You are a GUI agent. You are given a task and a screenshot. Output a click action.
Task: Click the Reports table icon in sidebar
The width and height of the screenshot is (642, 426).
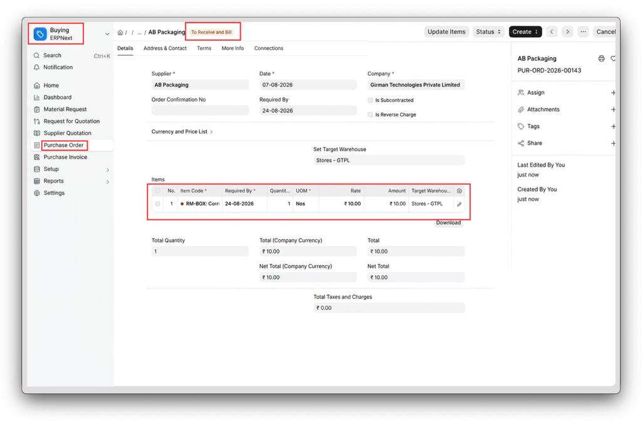[x=37, y=181]
